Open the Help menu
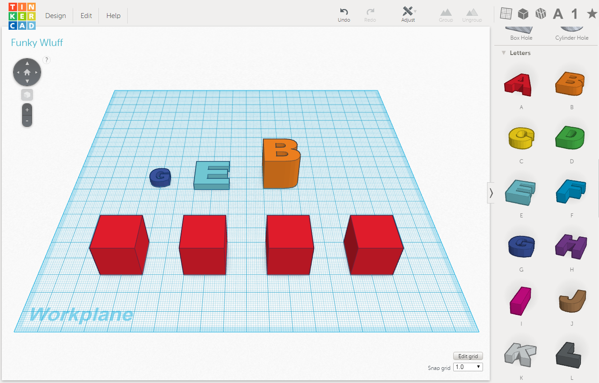599x383 pixels. tap(113, 15)
